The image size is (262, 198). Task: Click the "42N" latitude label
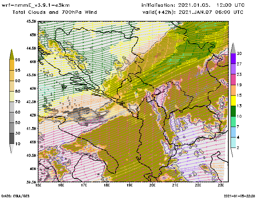[33, 115]
